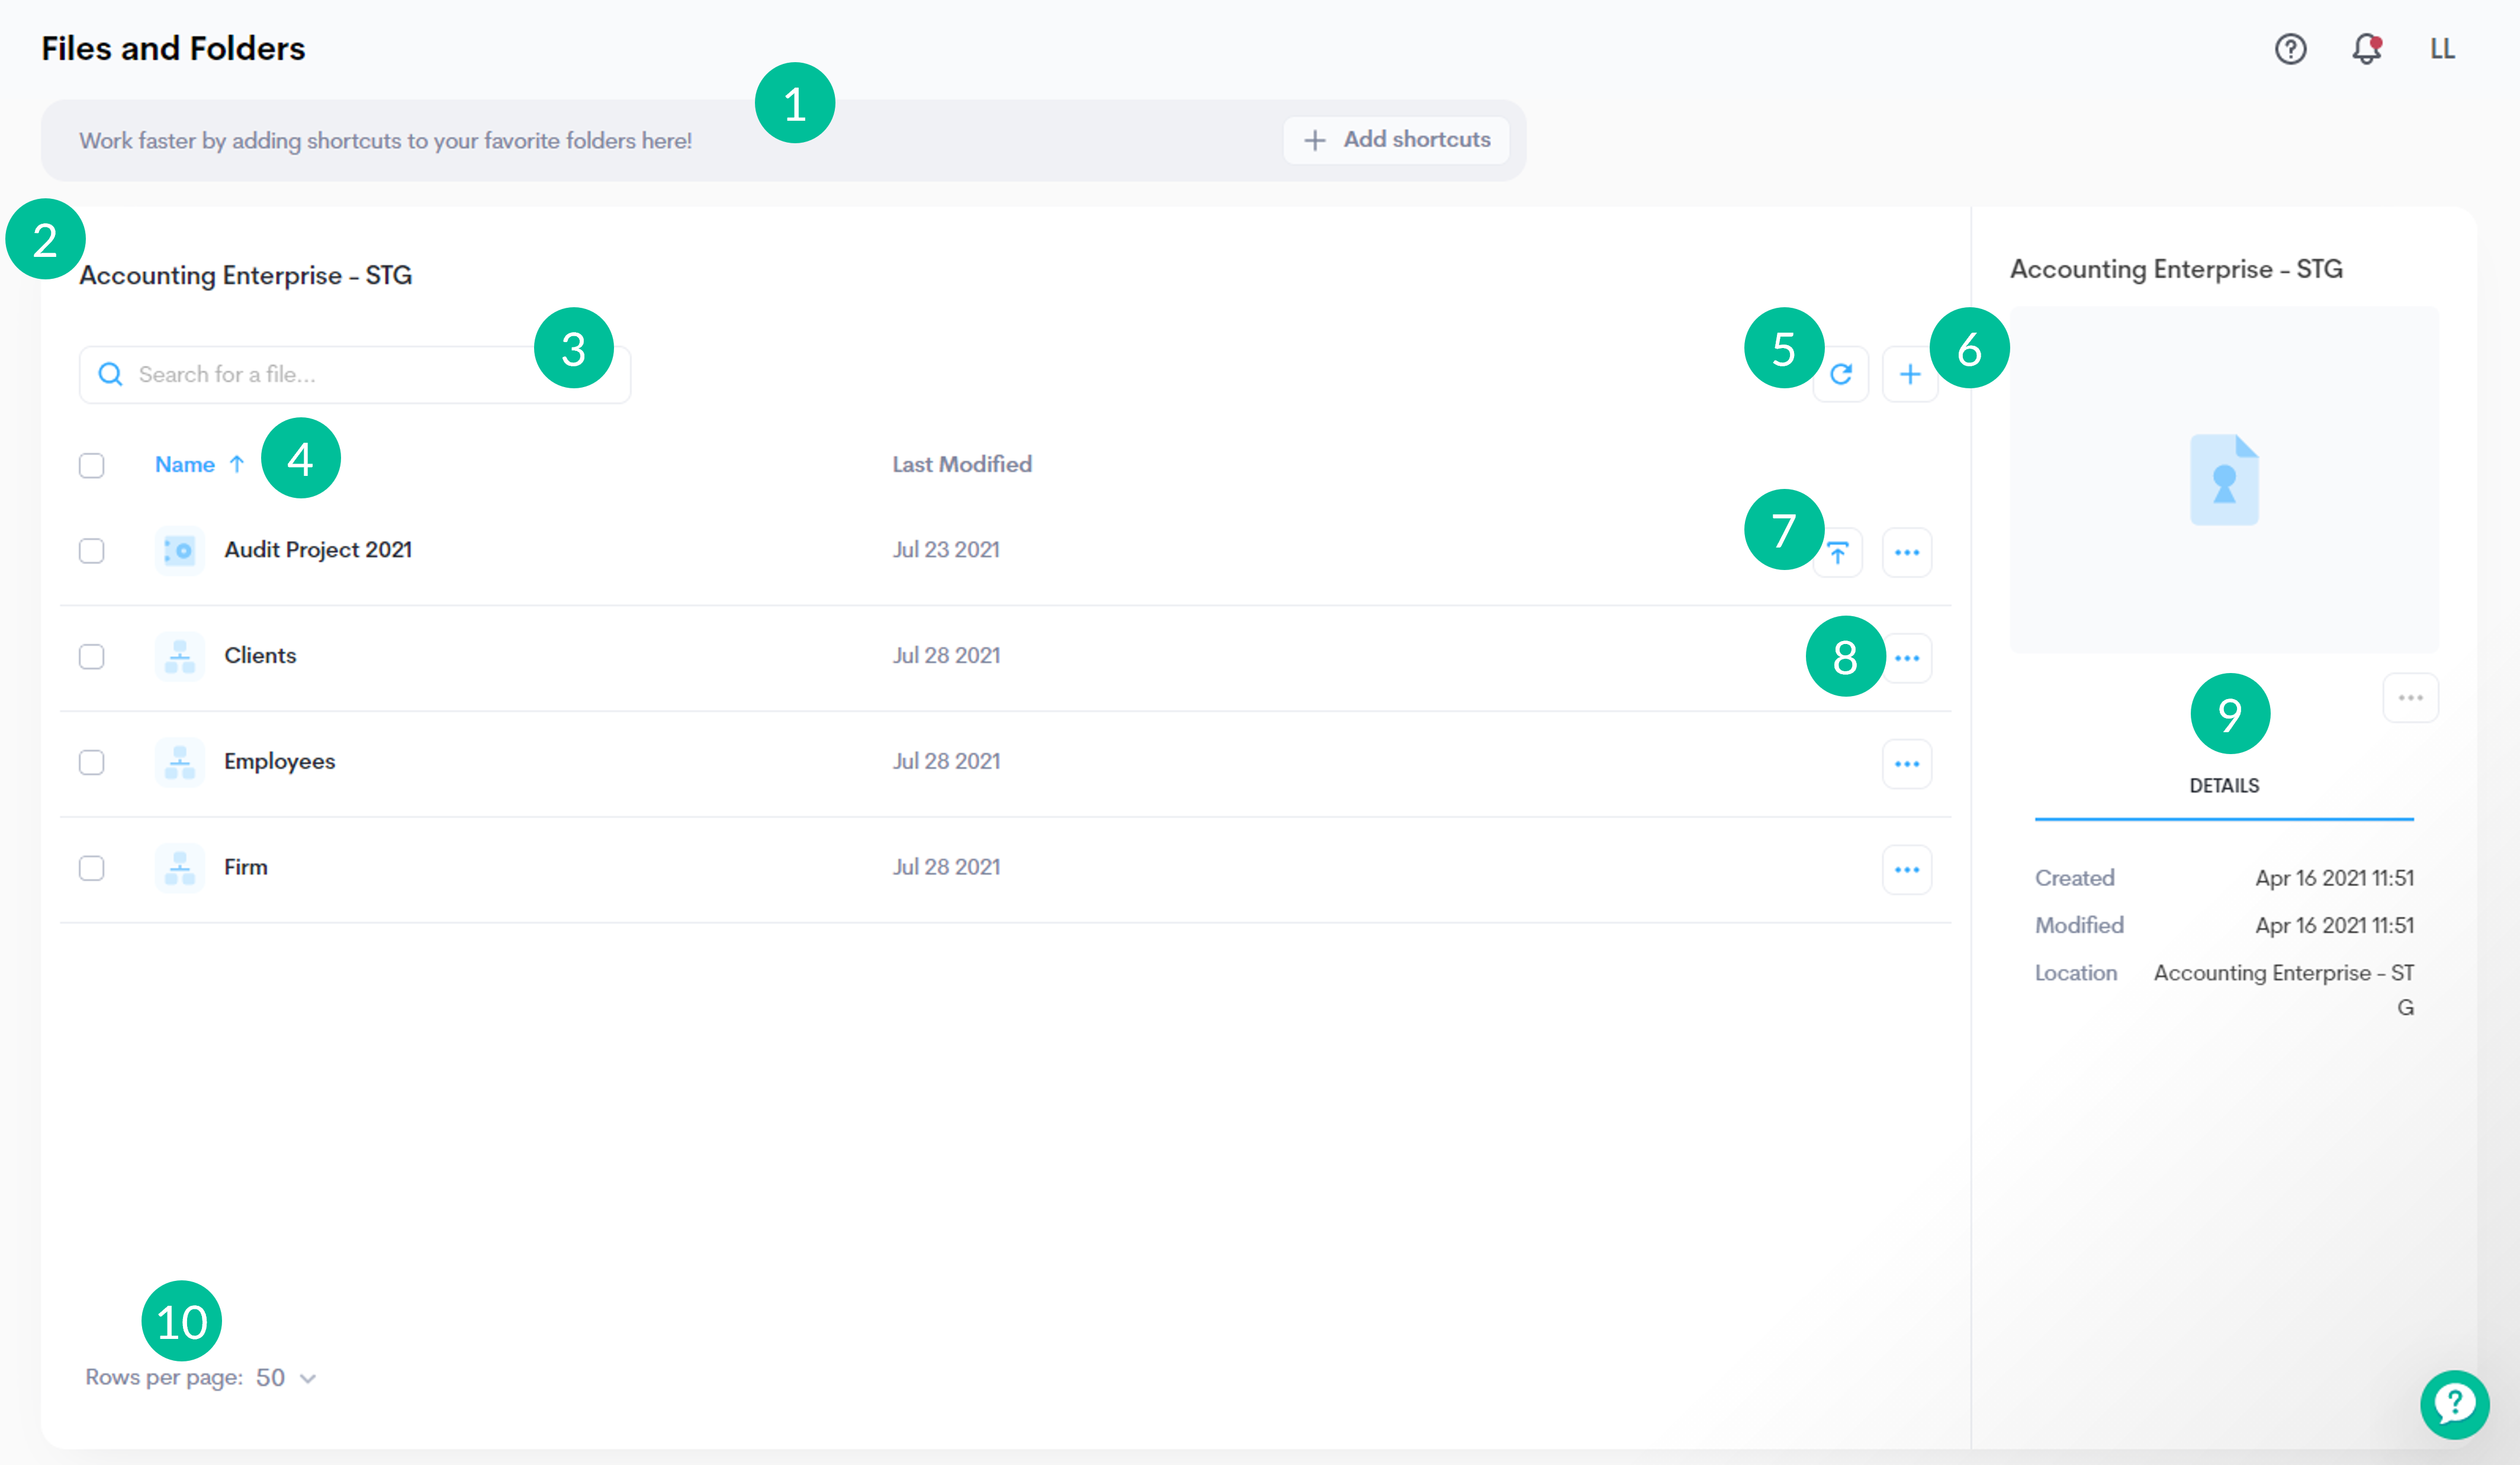This screenshot has height=1465, width=2520.
Task: Toggle the select all checkbox in header
Action: 92,466
